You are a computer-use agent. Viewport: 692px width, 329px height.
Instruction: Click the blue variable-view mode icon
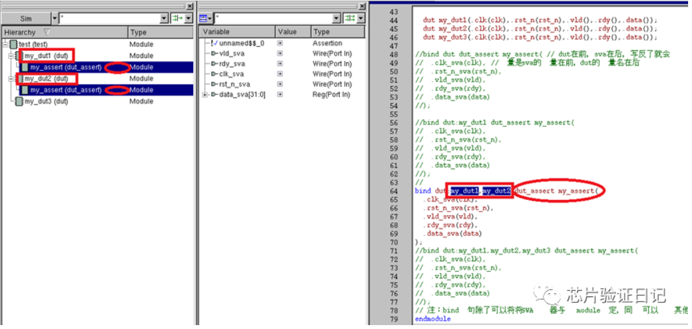[x=203, y=18]
